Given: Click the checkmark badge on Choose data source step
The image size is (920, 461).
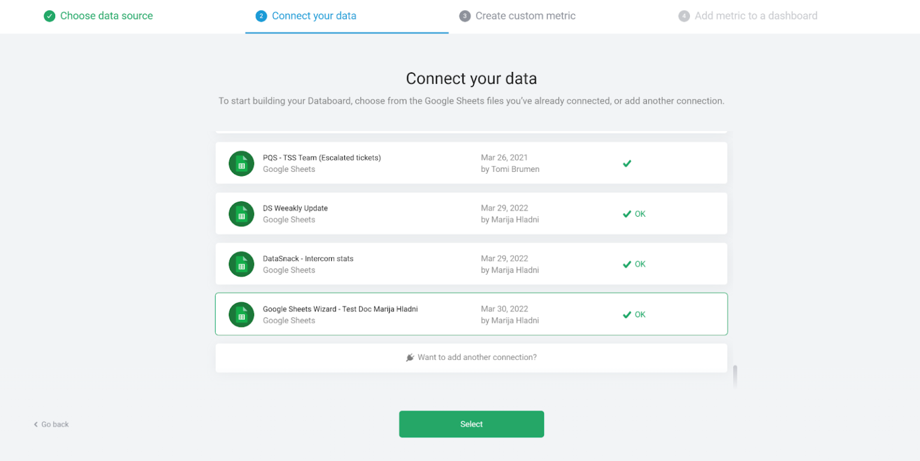Looking at the screenshot, I should click(50, 16).
